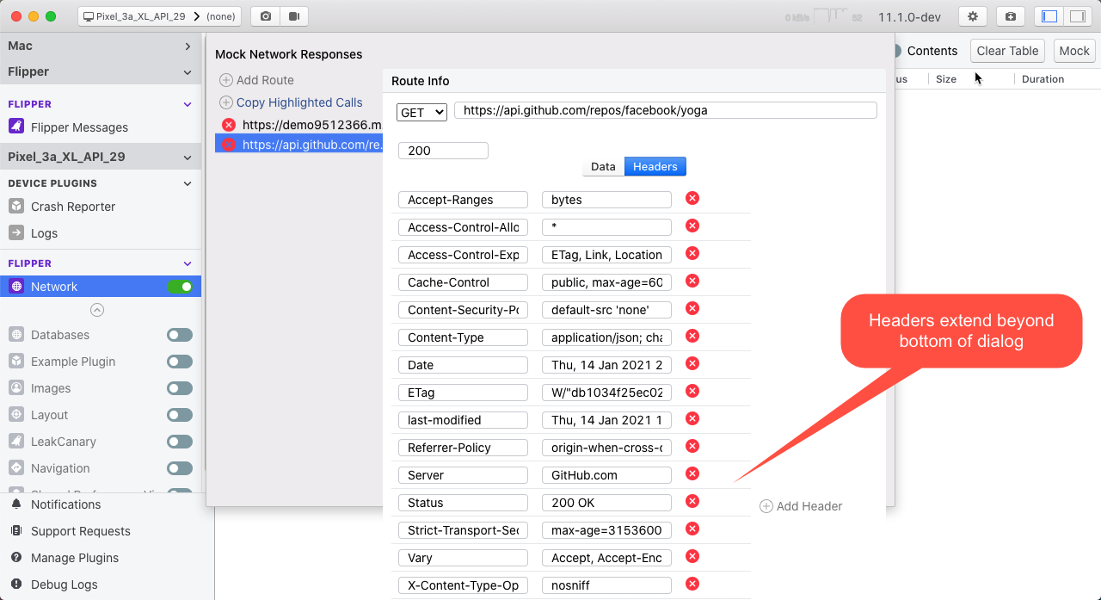The height and width of the screenshot is (600, 1101).
Task: Remove the Status header
Action: 692,501
